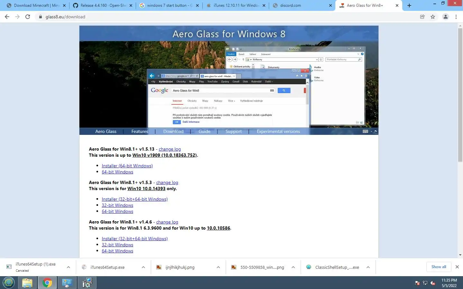Close the downloads bar
463x289 pixels.
point(457,267)
